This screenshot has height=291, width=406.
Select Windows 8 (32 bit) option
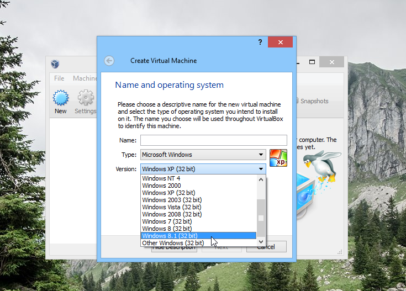pos(199,229)
